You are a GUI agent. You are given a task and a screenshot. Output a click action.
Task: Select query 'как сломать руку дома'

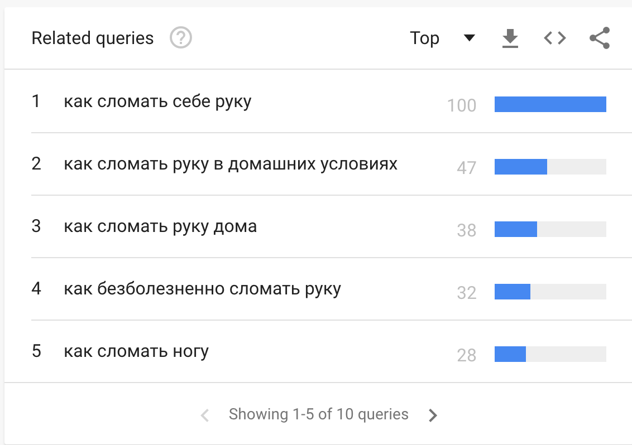coord(160,226)
